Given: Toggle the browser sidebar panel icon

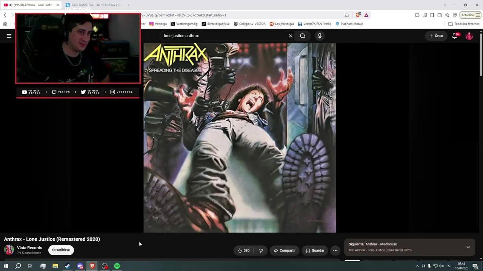Looking at the screenshot, I should click(432, 15).
